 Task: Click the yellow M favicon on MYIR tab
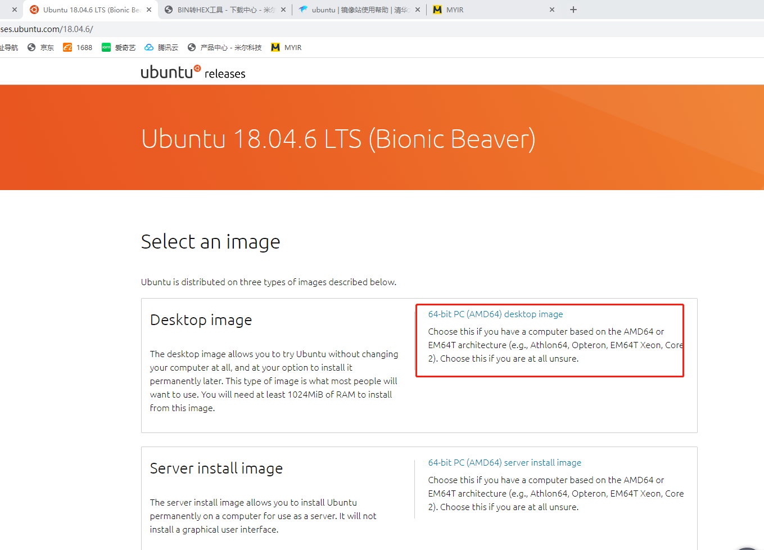point(437,10)
